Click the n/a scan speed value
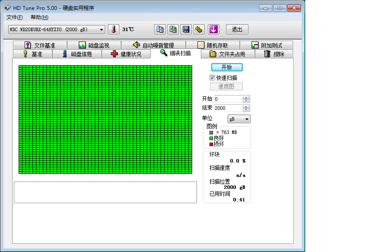This screenshot has height=252, width=374. coord(241,175)
